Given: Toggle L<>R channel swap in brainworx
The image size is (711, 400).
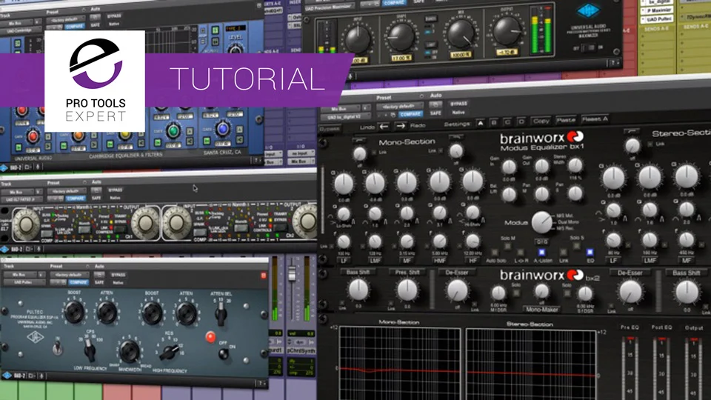Looking at the screenshot, I should 520,252.
